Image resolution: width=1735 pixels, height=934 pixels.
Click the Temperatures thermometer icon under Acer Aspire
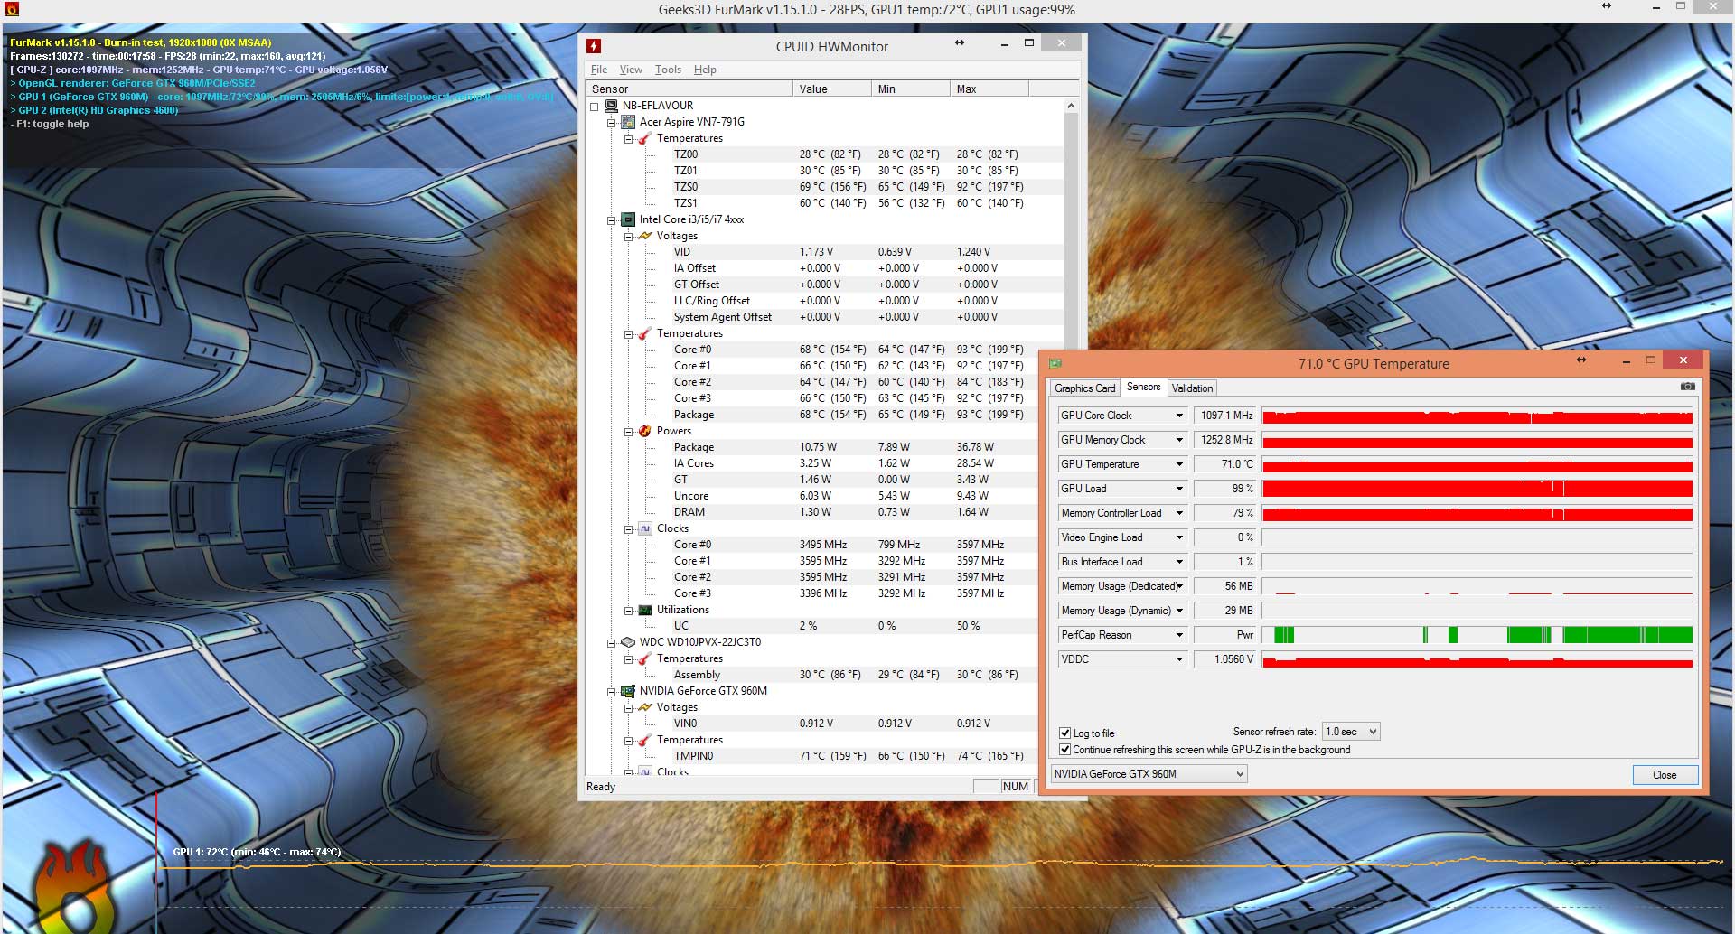coord(645,138)
